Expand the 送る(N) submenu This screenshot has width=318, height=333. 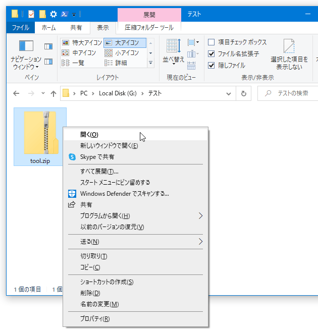[135, 242]
